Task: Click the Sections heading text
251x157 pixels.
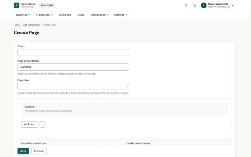Action: 29,107
